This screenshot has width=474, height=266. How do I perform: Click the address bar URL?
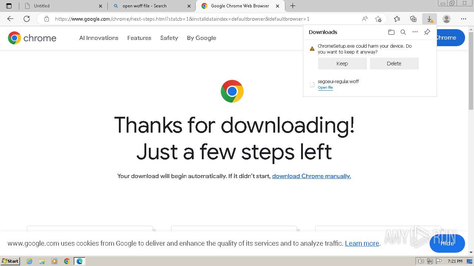[182, 19]
